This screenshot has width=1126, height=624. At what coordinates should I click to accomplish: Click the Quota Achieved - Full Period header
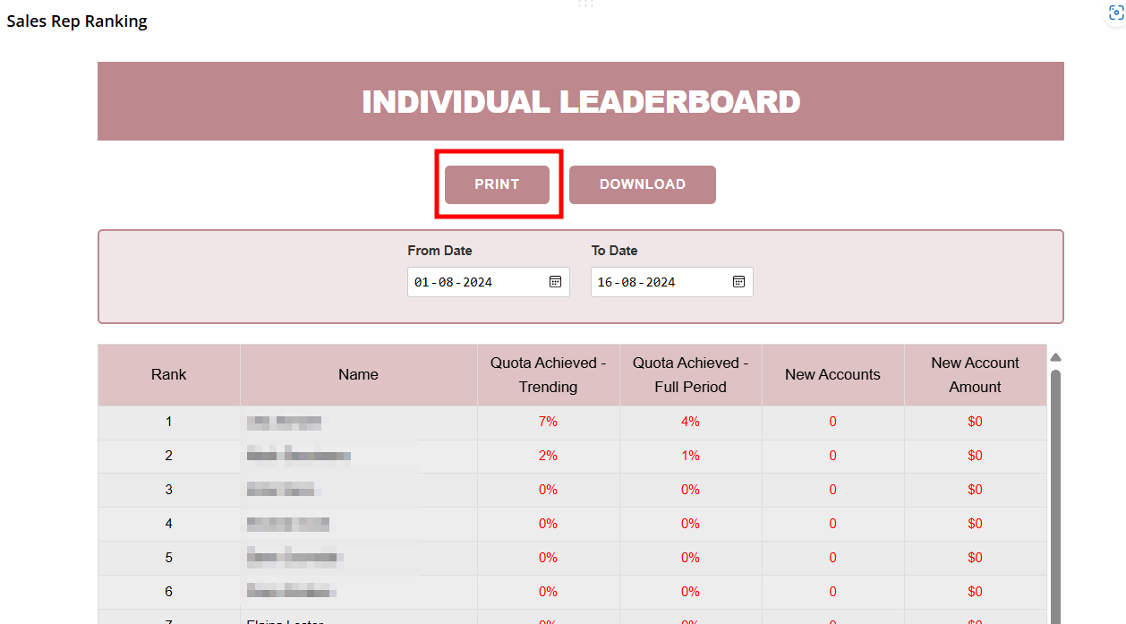click(x=690, y=375)
